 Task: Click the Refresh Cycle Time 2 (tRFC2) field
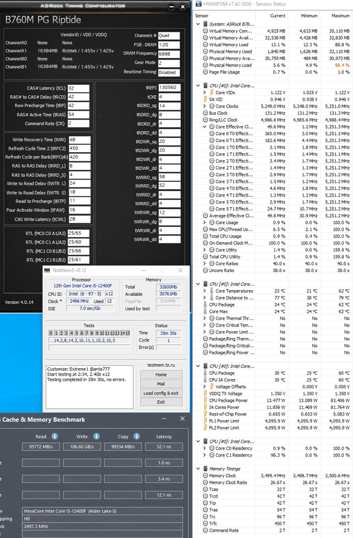80,148
